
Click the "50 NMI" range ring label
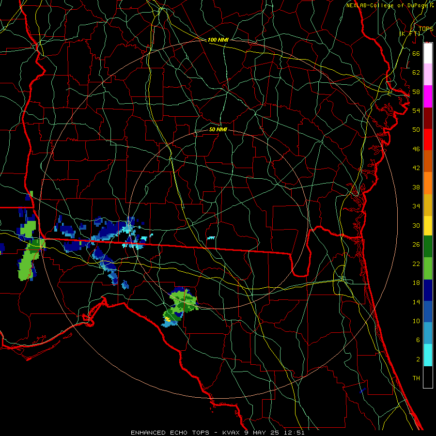(218, 129)
